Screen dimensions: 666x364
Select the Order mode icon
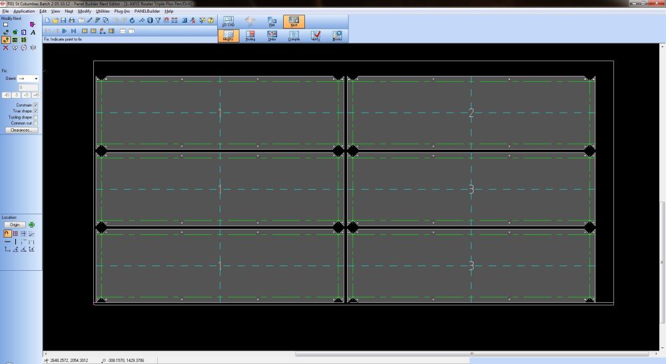[272, 36]
